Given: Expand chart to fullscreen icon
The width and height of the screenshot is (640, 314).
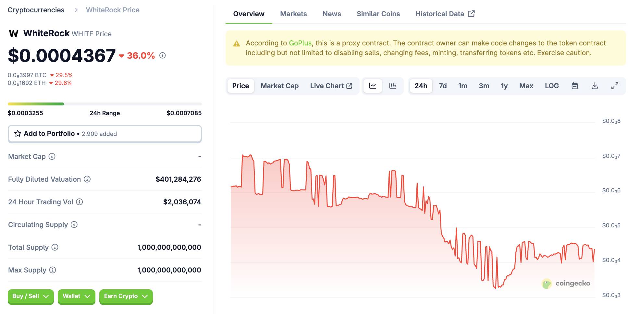Looking at the screenshot, I should click(x=615, y=86).
